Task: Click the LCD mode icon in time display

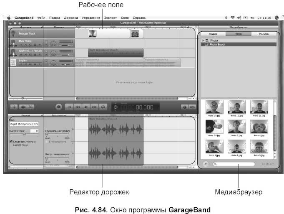Action: click(116, 107)
